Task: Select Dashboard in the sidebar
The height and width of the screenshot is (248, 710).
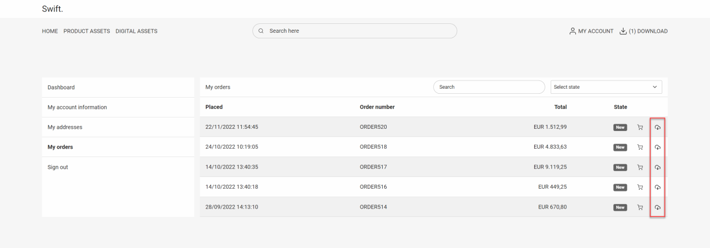Action: click(x=61, y=88)
